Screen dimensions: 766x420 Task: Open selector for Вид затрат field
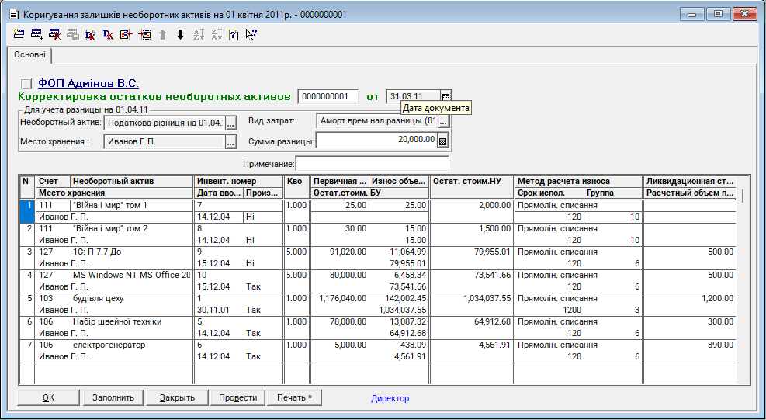445,122
